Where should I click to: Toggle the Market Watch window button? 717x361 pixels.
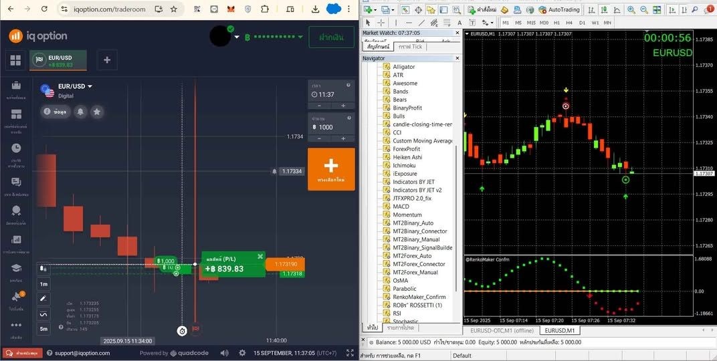[405, 9]
